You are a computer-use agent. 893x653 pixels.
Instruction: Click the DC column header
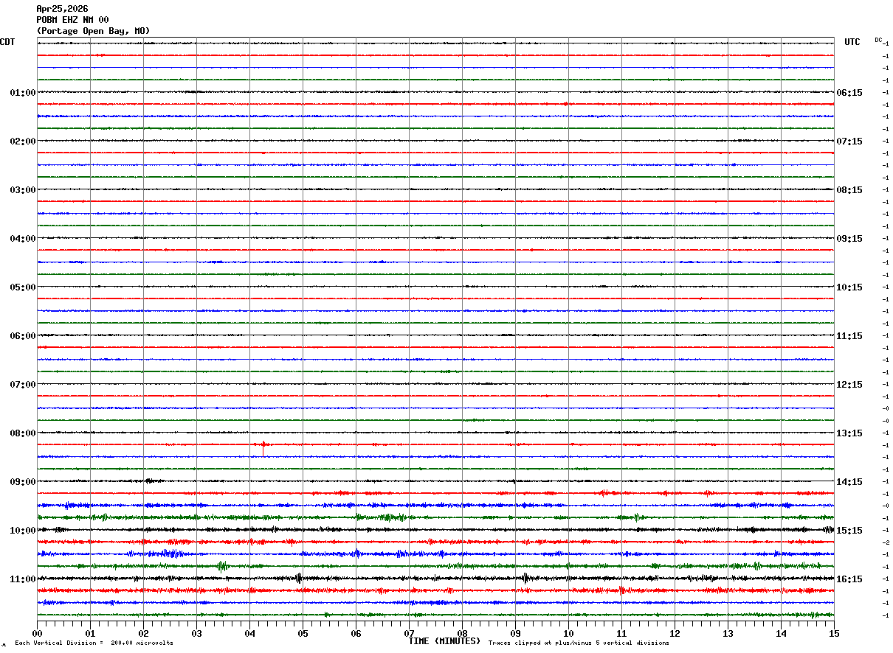(878, 40)
